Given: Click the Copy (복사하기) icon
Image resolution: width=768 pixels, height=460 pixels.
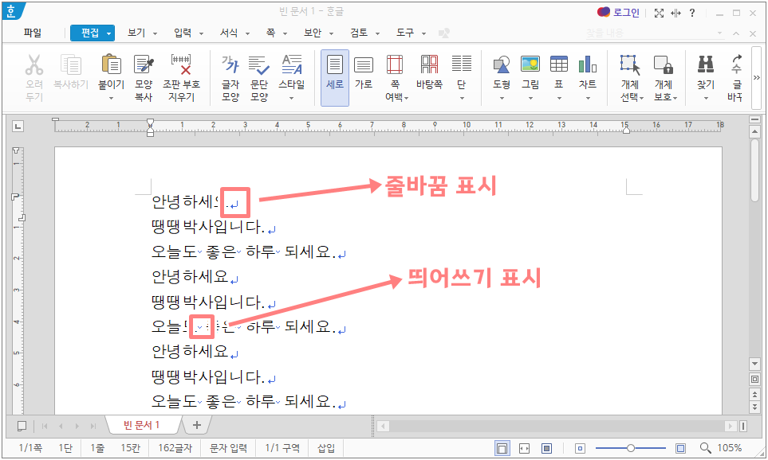Looking at the screenshot, I should 71,65.
